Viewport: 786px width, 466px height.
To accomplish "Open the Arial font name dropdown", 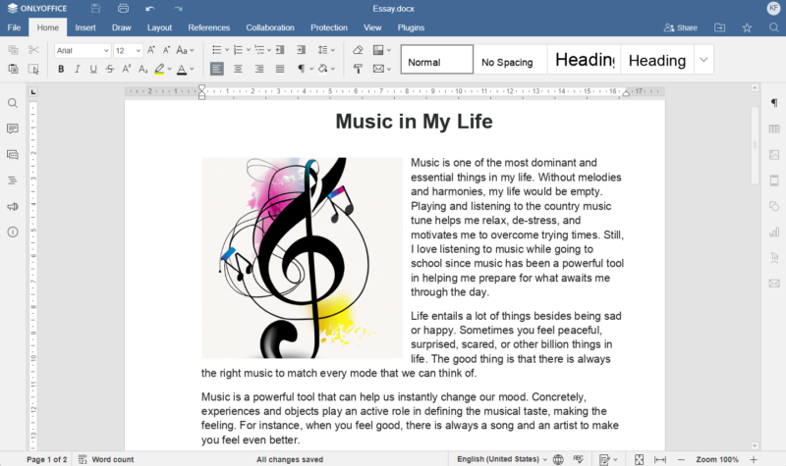I will point(82,50).
